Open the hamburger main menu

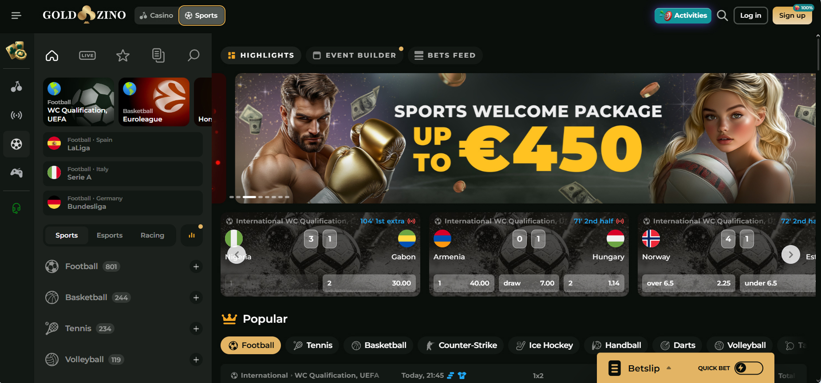coord(16,16)
